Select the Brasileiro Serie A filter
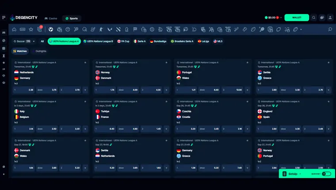This screenshot has width=336, height=190. (x=182, y=42)
